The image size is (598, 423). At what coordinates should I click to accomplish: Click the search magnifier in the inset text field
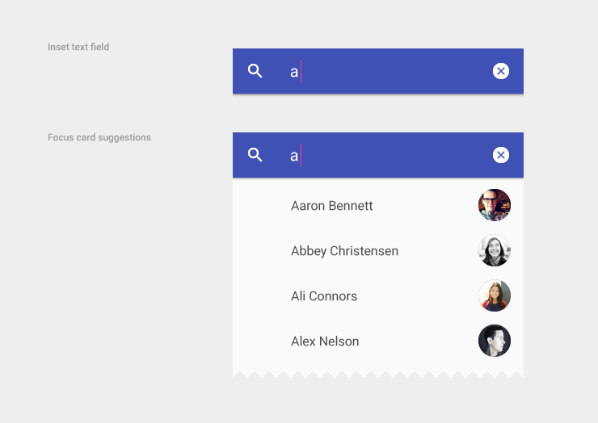(255, 71)
